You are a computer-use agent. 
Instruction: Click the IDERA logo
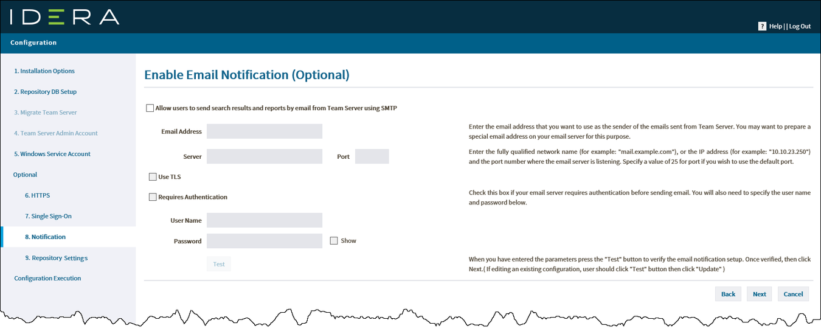[64, 16]
